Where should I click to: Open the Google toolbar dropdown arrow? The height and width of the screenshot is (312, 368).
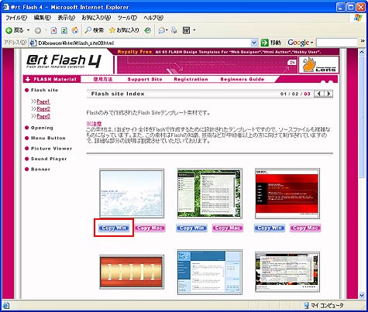(311, 43)
